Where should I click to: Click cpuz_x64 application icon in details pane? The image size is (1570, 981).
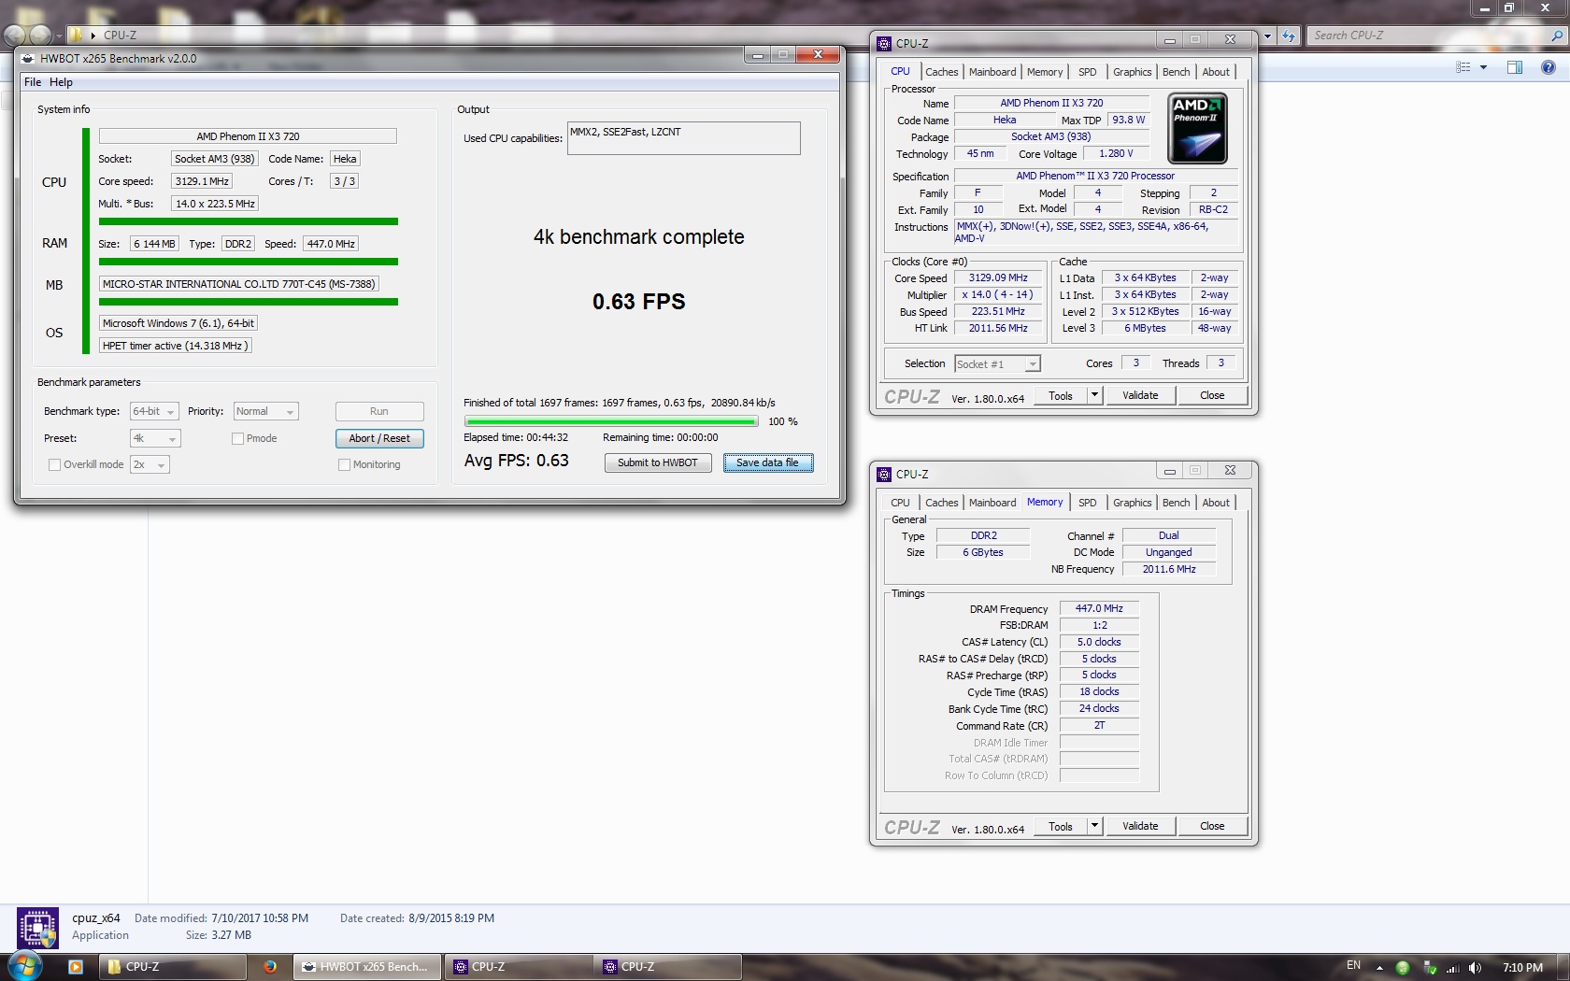[37, 929]
